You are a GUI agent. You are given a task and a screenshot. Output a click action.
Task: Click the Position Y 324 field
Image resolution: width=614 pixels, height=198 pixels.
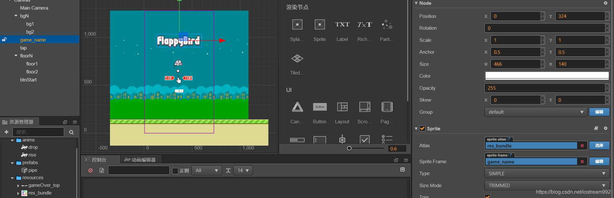pos(580,16)
